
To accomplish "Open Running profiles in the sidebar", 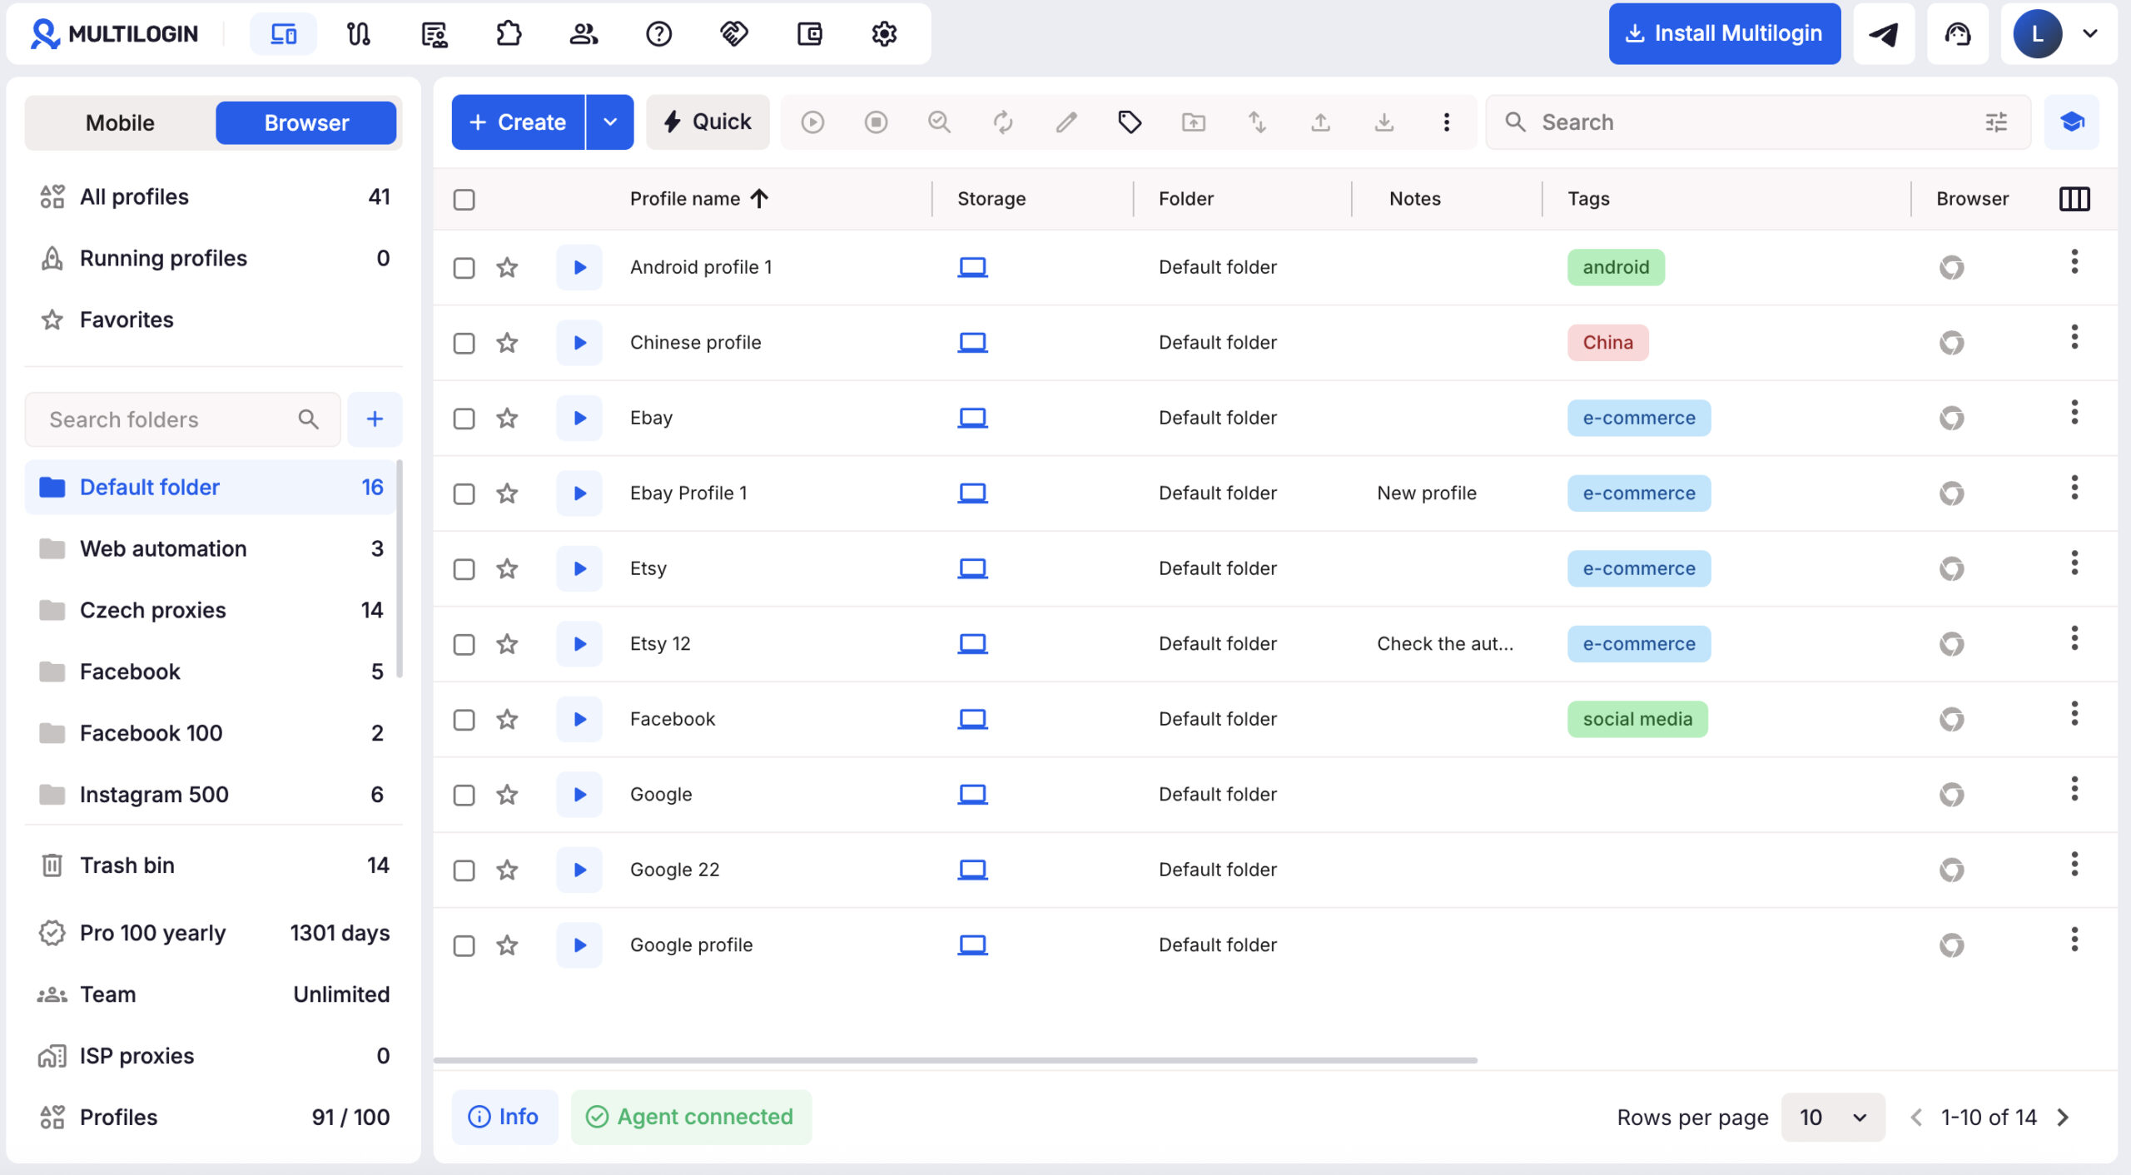I will (x=214, y=259).
